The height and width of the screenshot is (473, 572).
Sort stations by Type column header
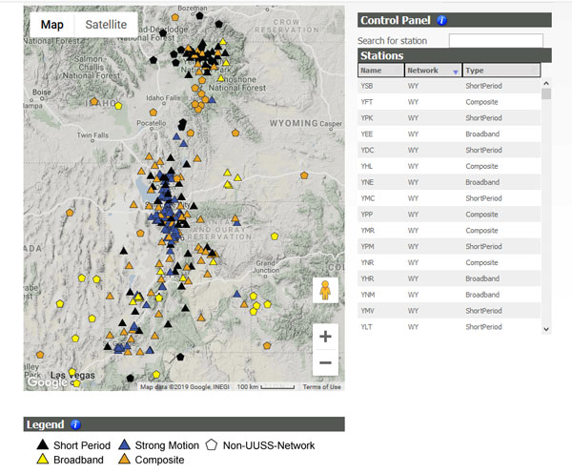501,70
